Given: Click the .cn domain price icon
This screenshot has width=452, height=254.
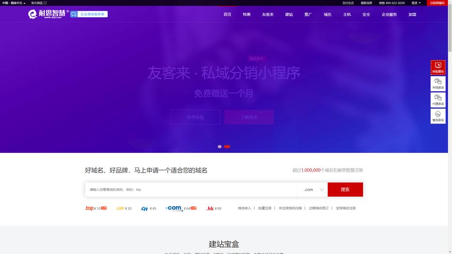Looking at the screenshot, I should (x=148, y=208).
